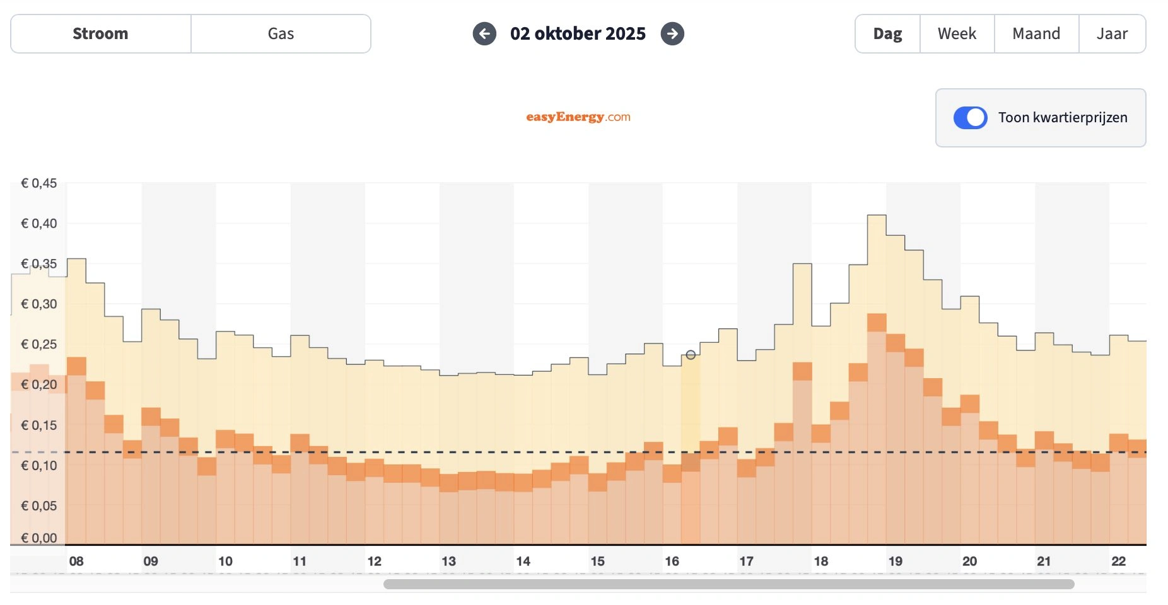Switch to the Gas tab
This screenshot has height=605, width=1168.
click(281, 33)
